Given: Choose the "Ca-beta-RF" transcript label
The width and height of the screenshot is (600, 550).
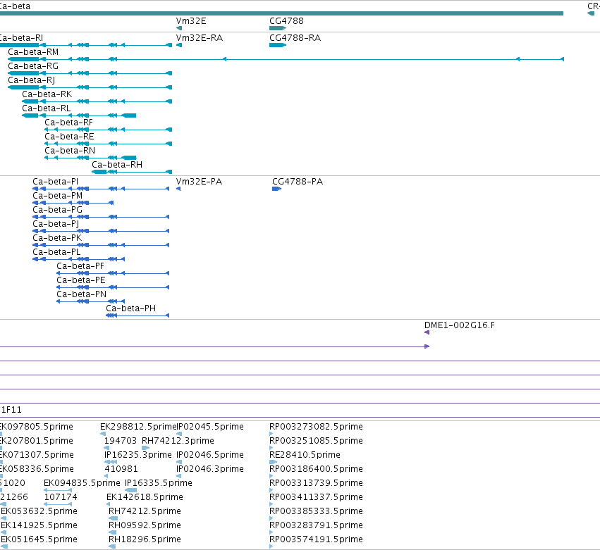Looking at the screenshot, I should tap(69, 123).
